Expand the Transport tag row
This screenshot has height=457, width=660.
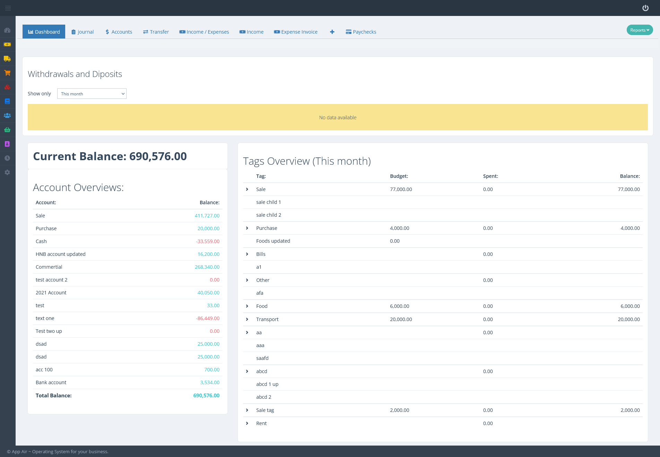247,319
